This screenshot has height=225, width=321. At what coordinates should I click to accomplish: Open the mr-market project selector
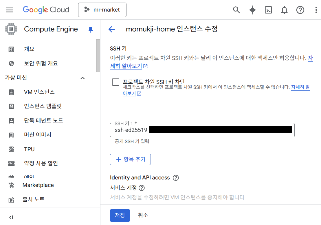(102, 10)
